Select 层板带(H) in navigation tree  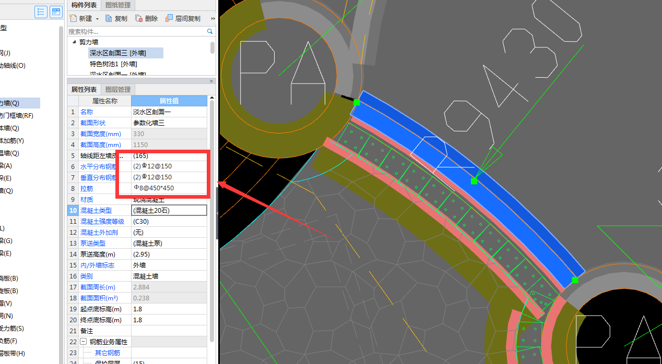[x=13, y=354]
